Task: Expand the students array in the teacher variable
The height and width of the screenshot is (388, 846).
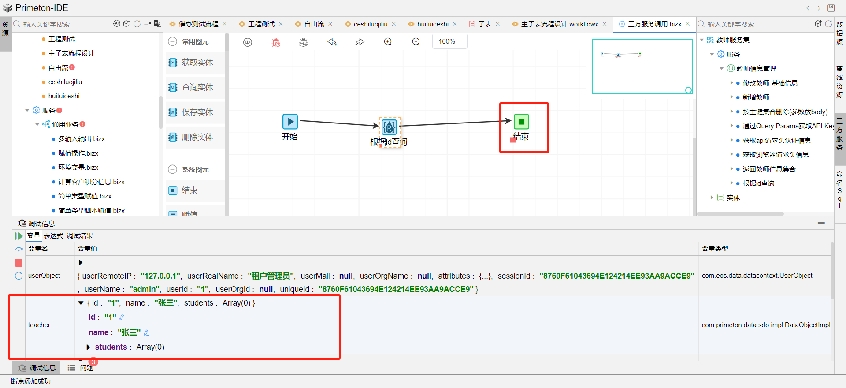Action: point(89,347)
